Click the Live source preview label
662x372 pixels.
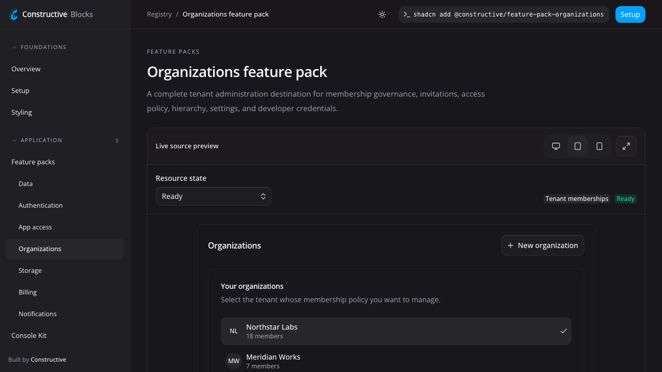(187, 146)
